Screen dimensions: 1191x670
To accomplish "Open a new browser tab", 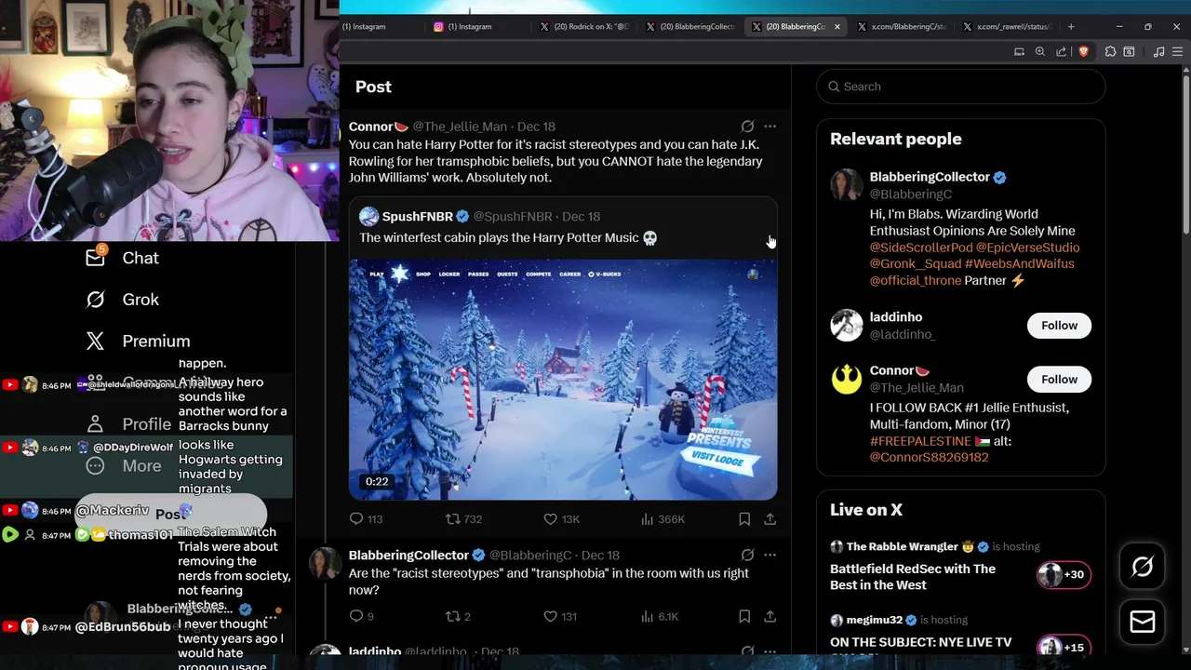I will (1071, 26).
